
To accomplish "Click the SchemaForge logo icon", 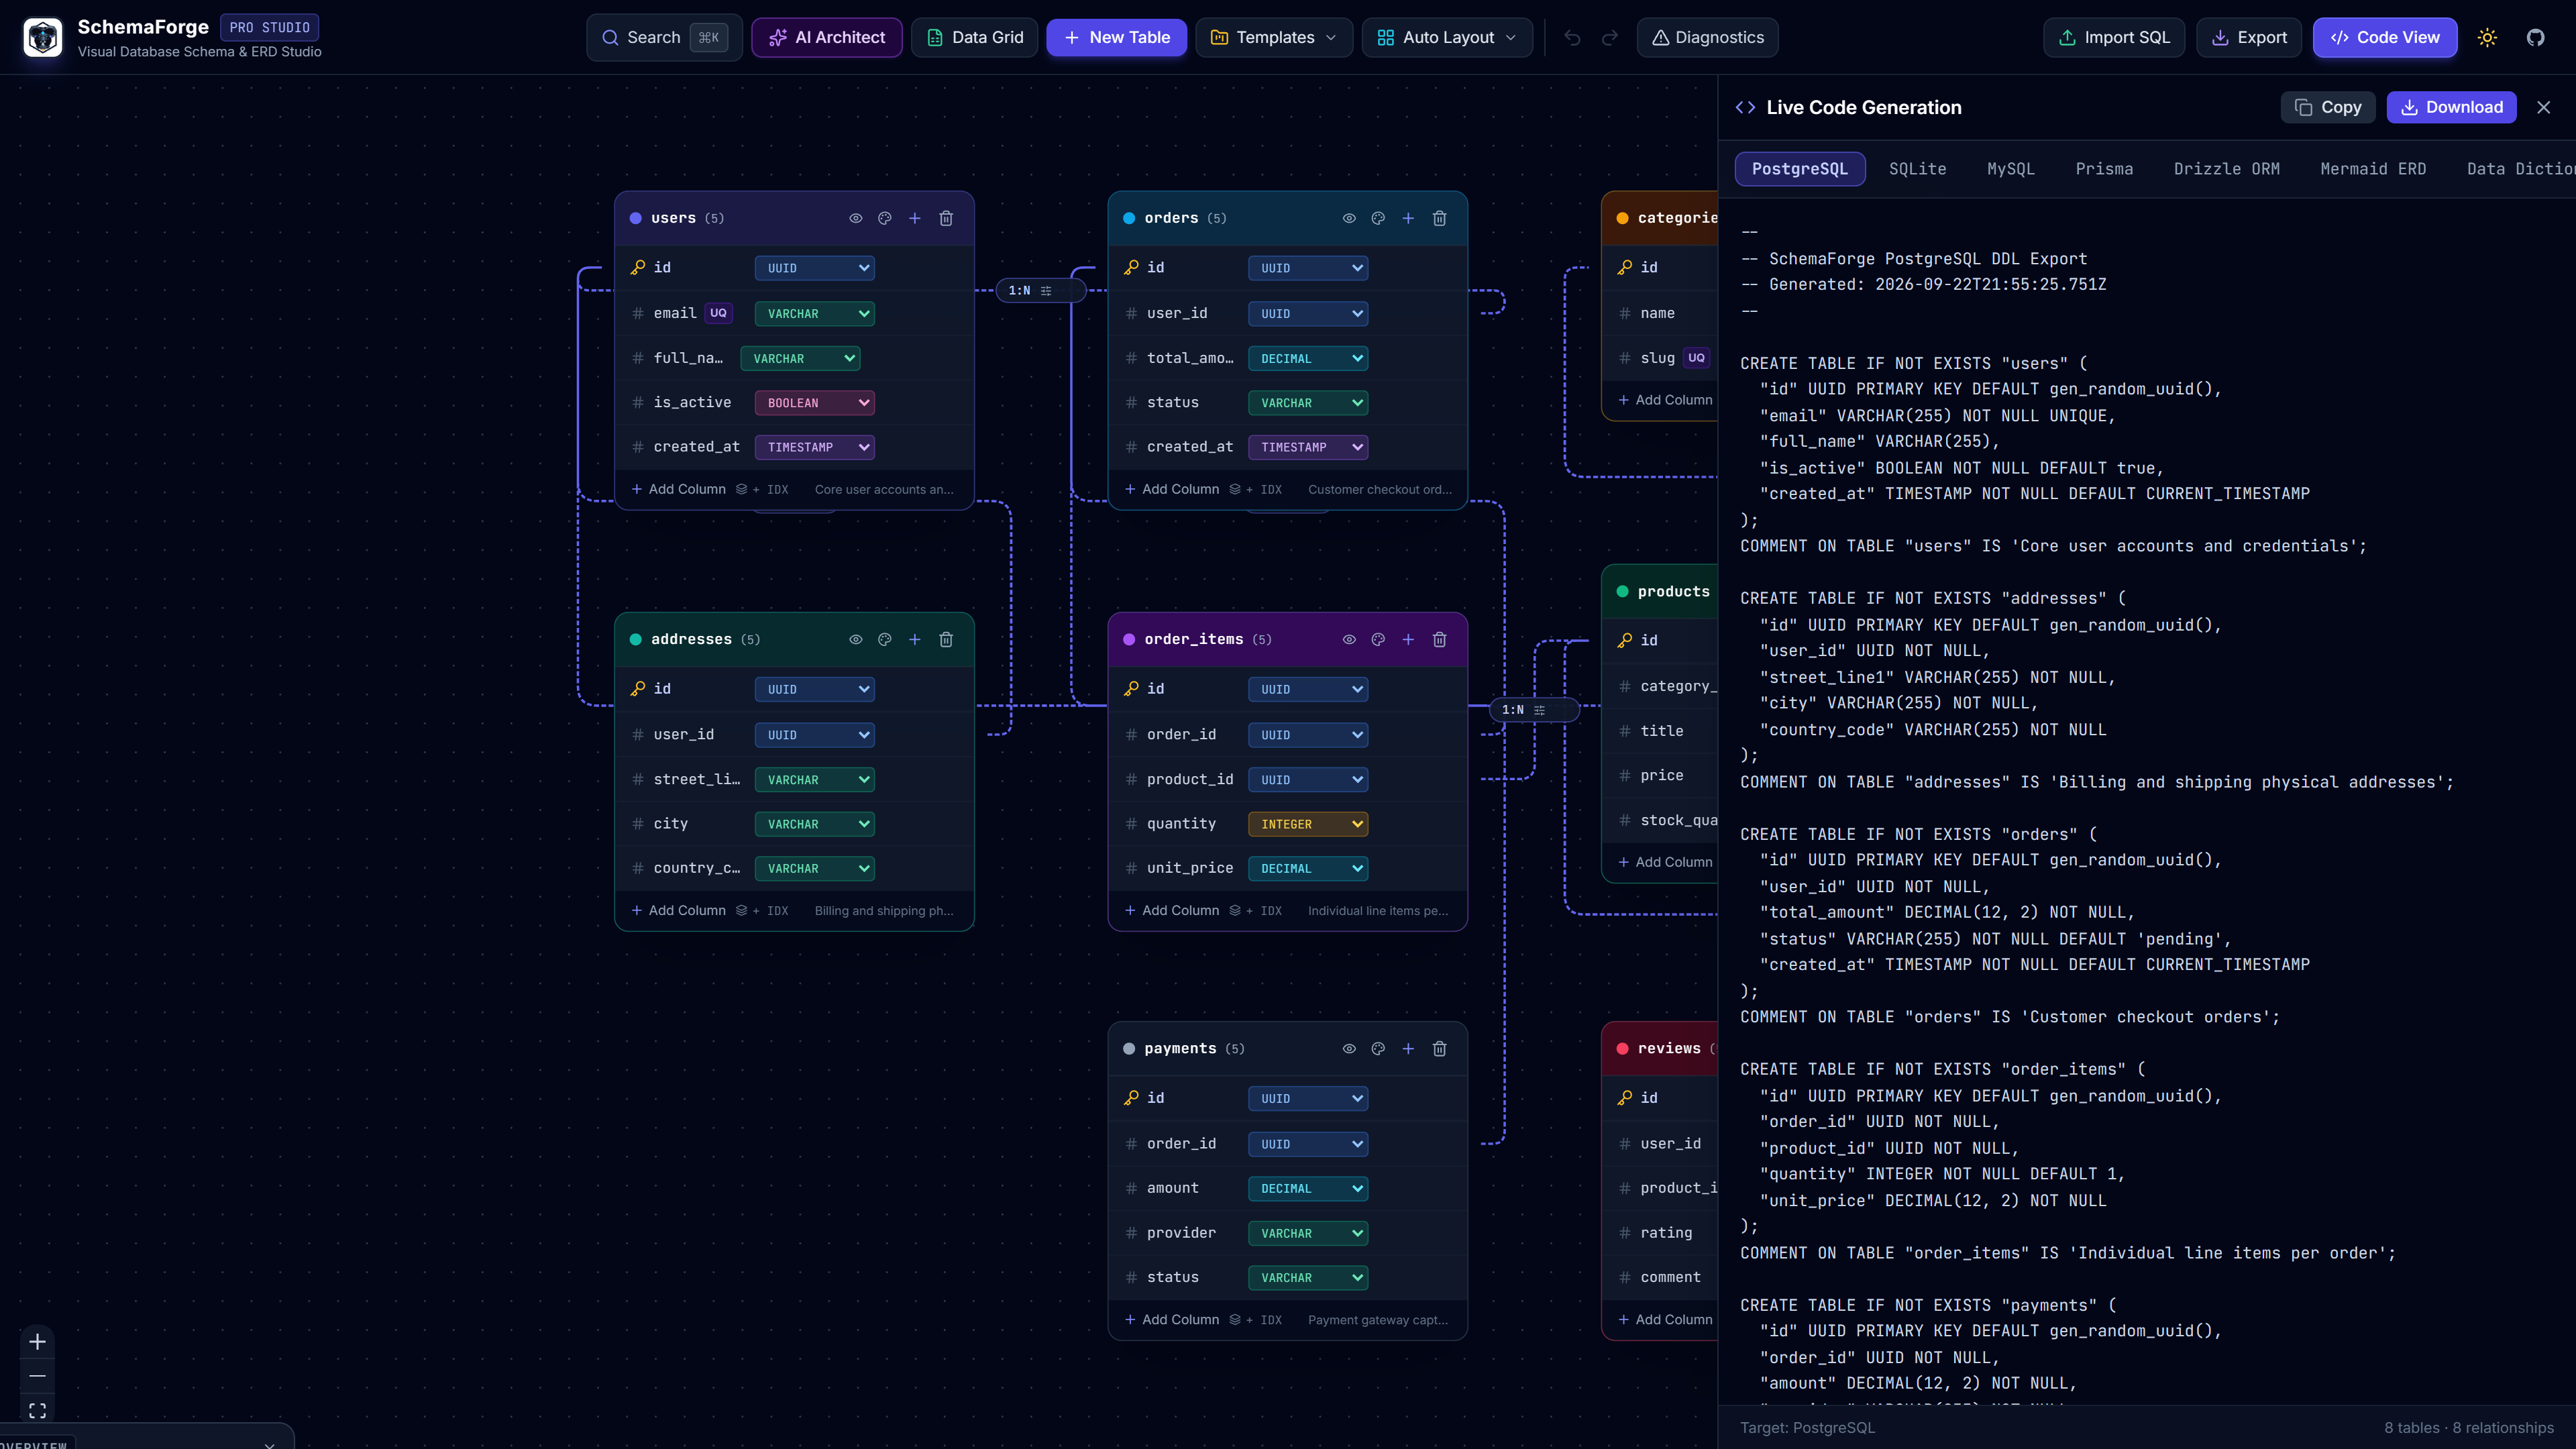I will coord(43,37).
